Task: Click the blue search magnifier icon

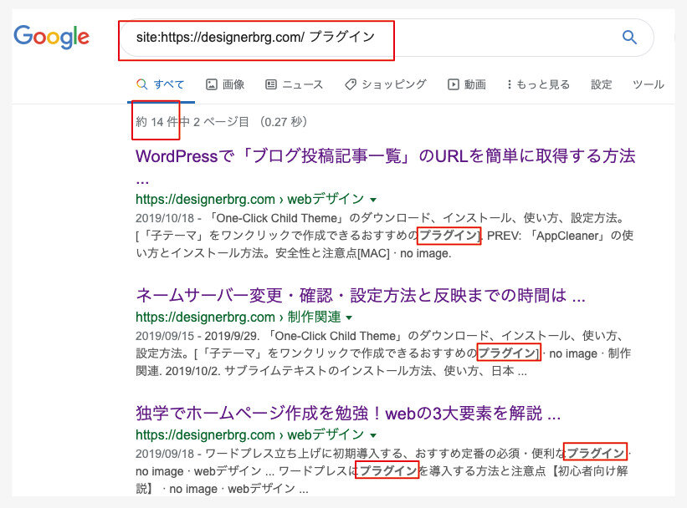Action: [629, 37]
